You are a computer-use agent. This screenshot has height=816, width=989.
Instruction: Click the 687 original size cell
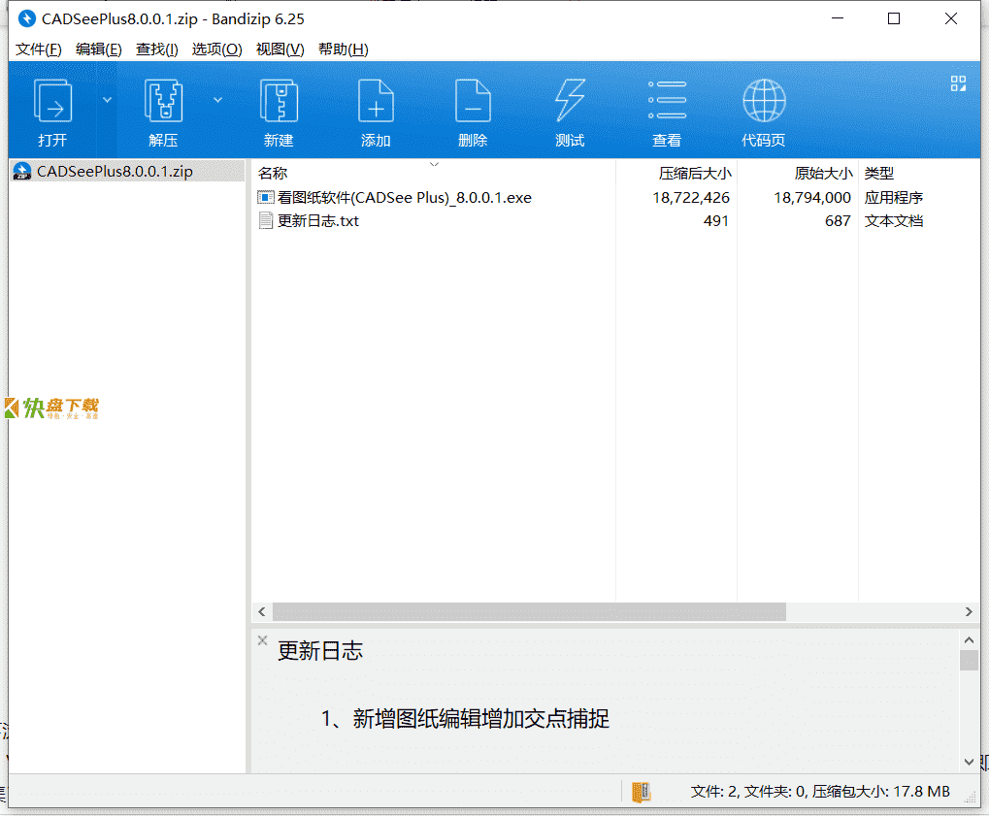click(838, 220)
